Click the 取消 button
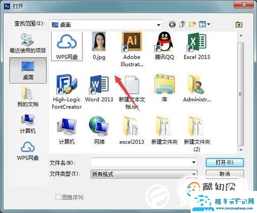 225,174
